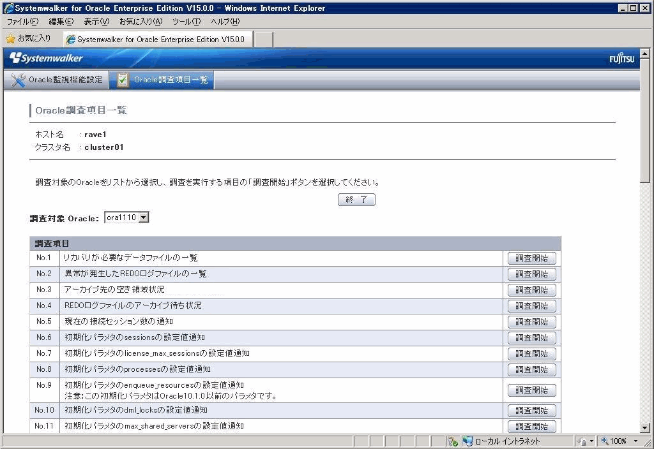Open the 表示(V) menu
Screen dimensions: 654x449
tap(96, 21)
